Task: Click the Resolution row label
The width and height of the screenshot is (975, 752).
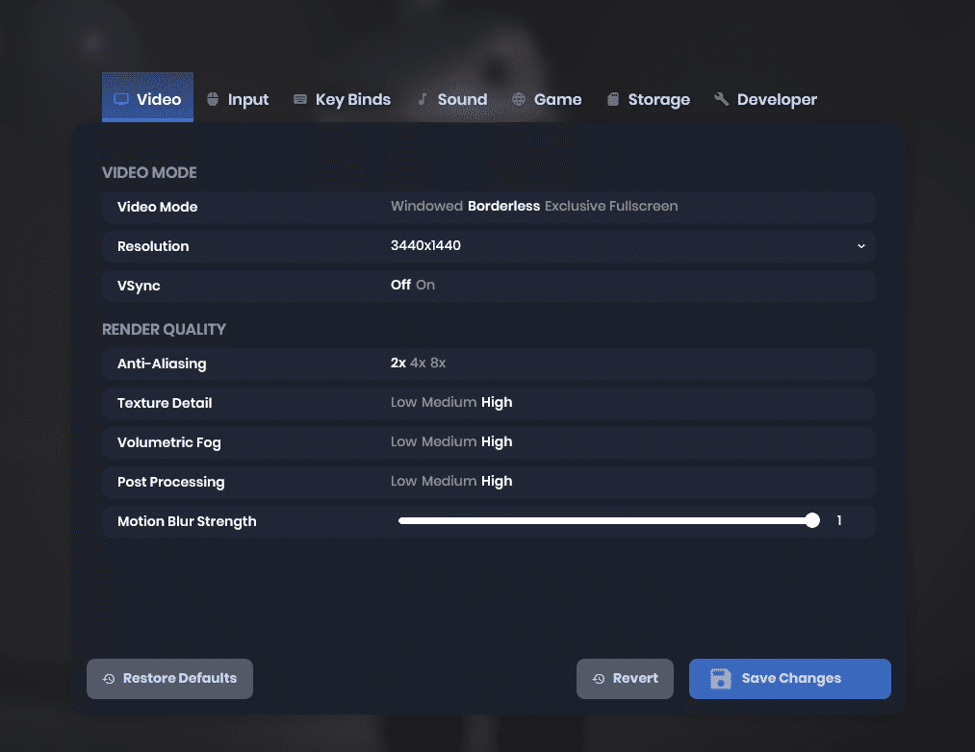Action: [153, 246]
